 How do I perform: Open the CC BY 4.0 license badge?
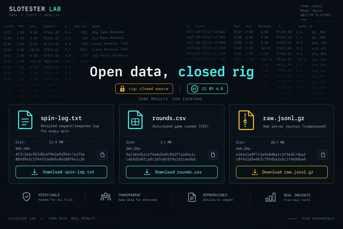click(207, 89)
